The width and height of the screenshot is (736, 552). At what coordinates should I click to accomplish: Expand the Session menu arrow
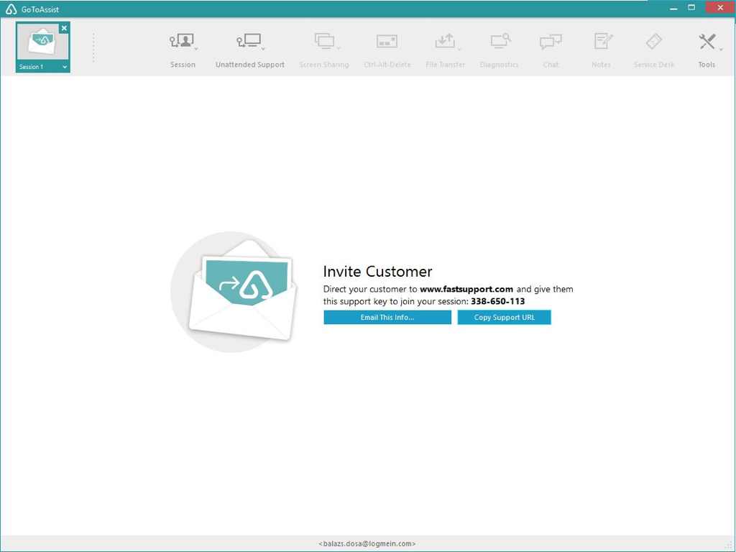click(196, 49)
